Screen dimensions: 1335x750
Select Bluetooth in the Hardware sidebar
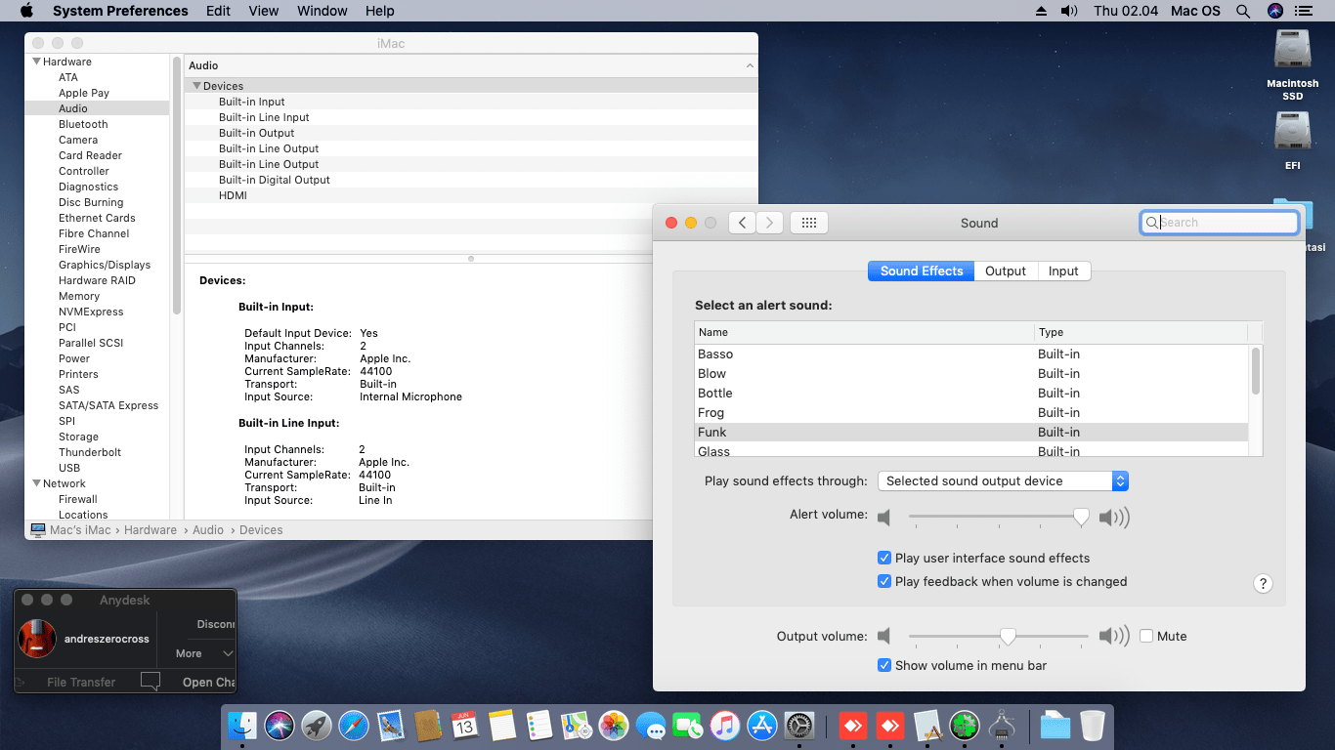(x=83, y=124)
